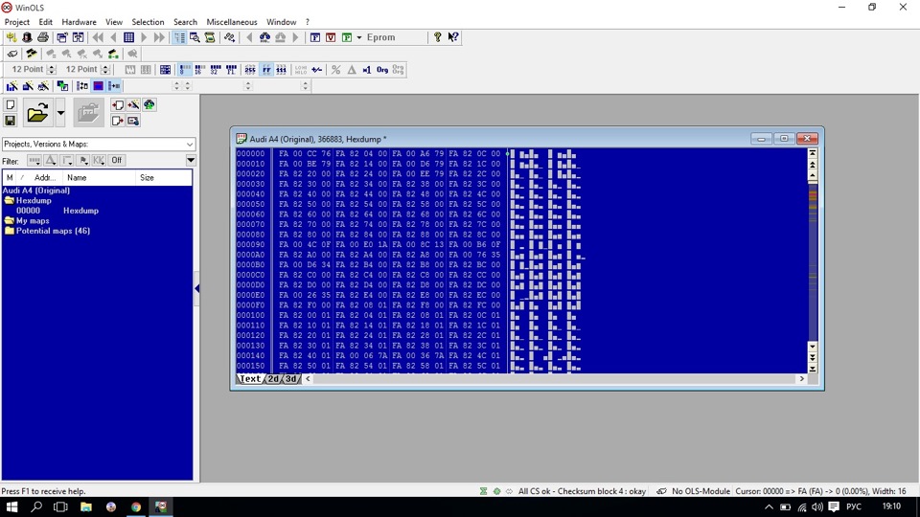
Task: Toggle hexadecimal FF number format
Action: tap(266, 70)
